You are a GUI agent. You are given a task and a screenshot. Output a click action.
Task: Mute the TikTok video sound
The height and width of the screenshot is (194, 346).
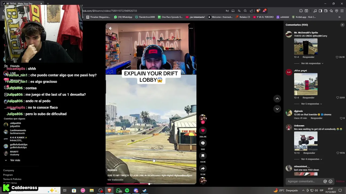click(x=111, y=28)
